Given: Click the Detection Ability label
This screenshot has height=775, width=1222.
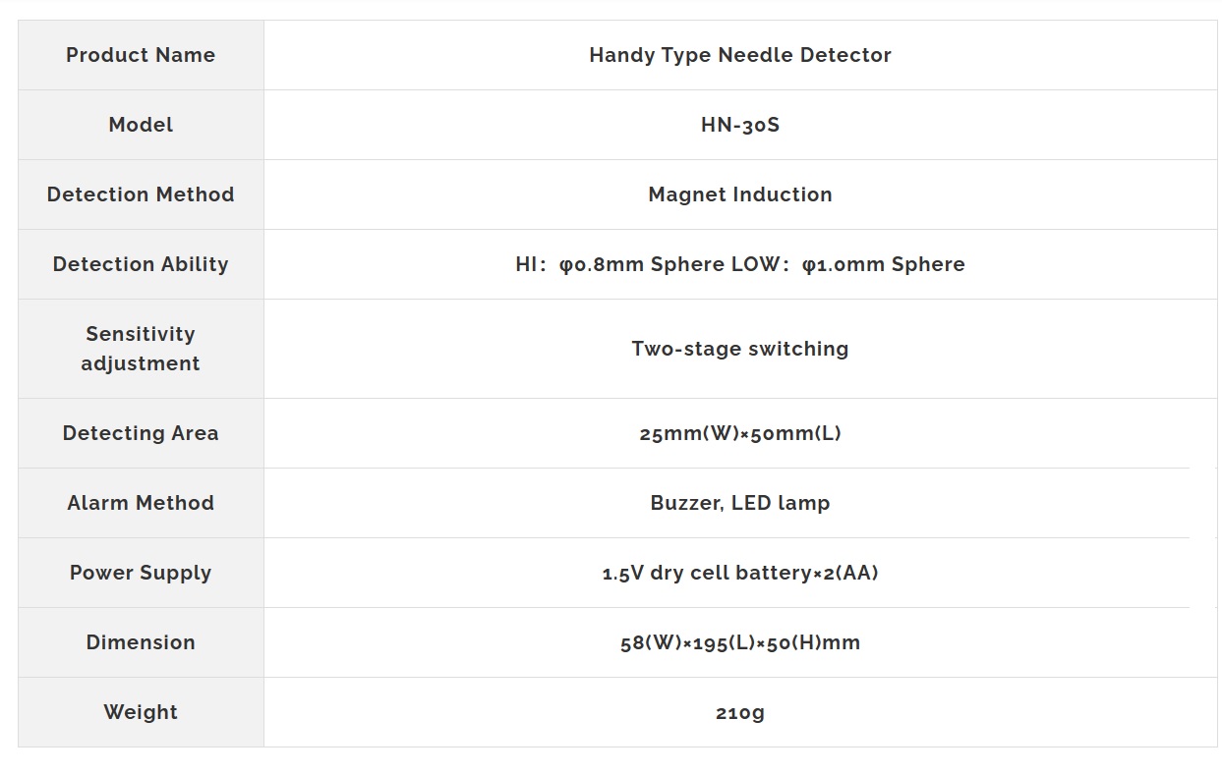Looking at the screenshot, I should [x=141, y=264].
